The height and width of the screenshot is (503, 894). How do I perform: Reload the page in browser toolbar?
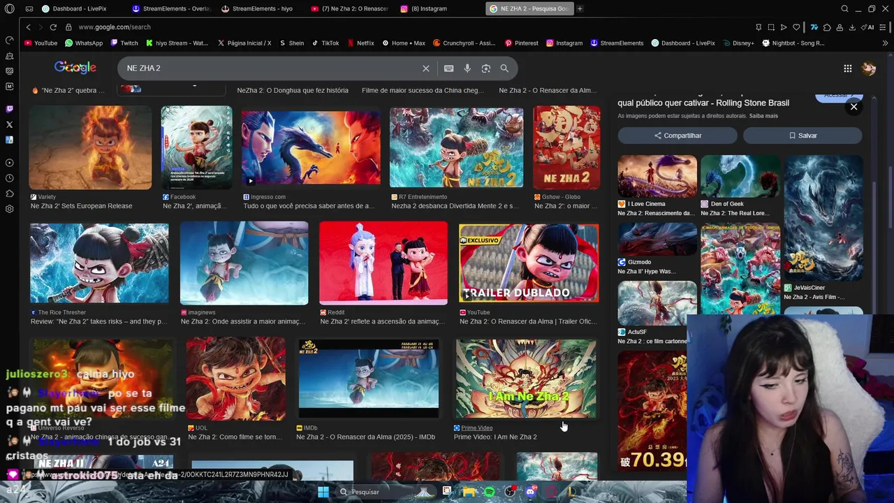click(53, 27)
